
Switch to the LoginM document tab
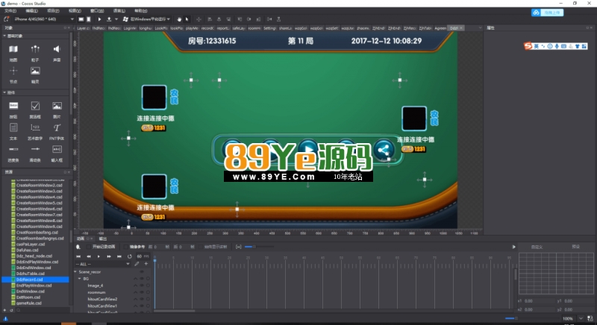130,28
